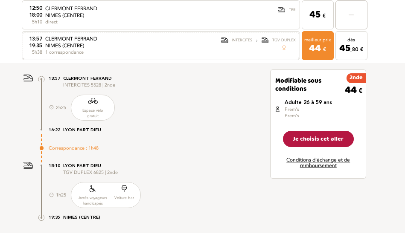Click the passenger icon next to Adulte 26 à 59 ans
This screenshot has height=237, width=405.
point(277,110)
